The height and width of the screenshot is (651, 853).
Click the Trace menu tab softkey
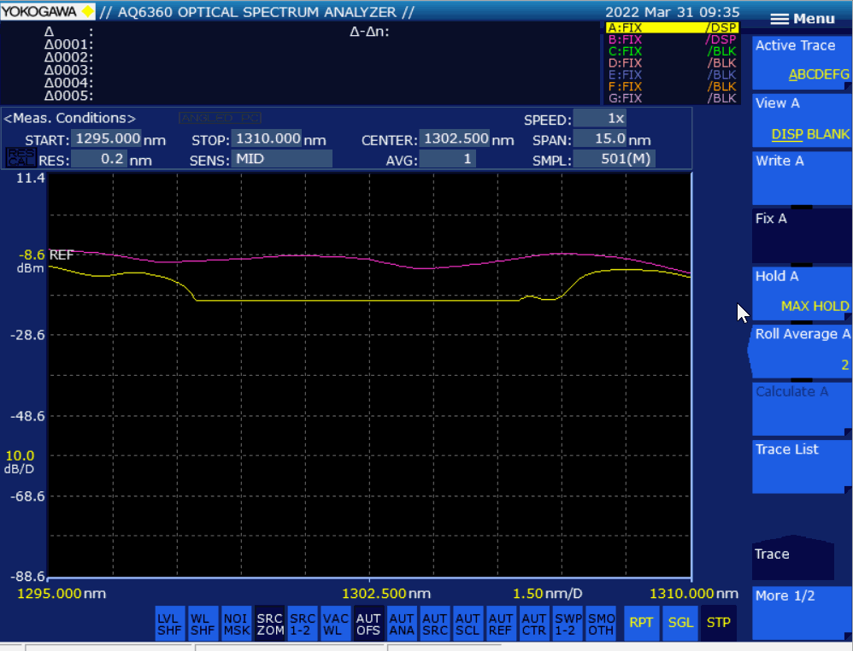pos(793,557)
